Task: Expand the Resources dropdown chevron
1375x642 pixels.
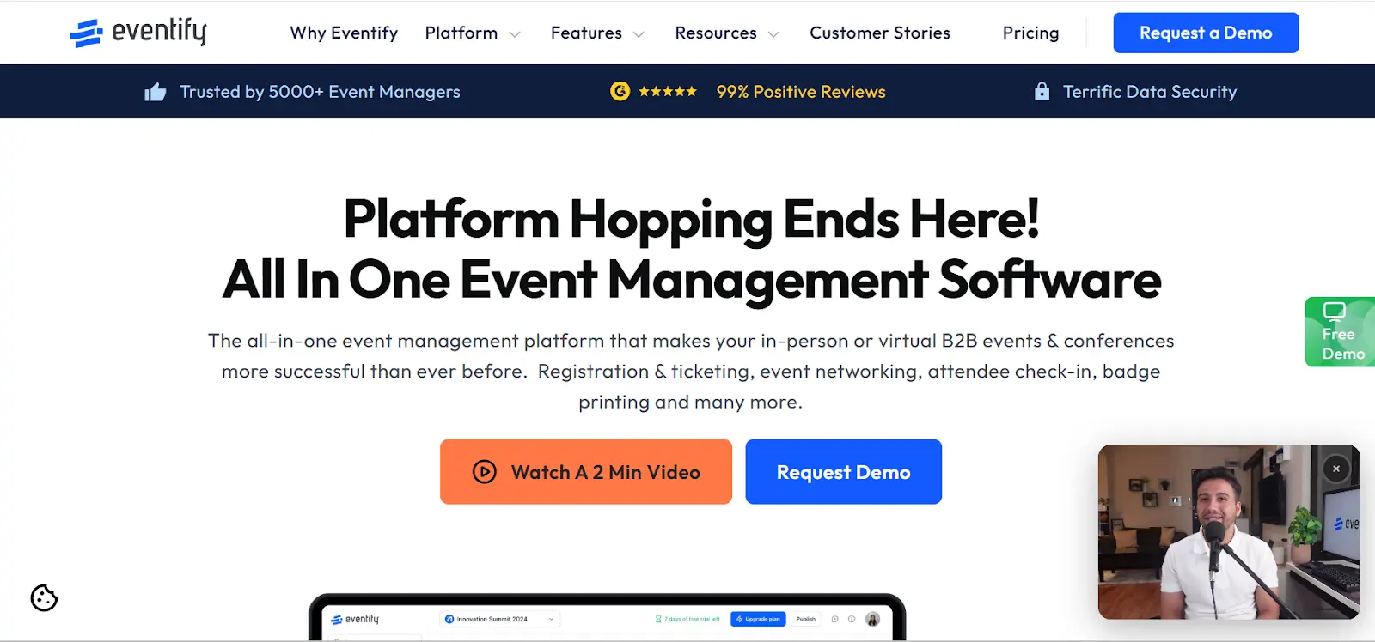Action: pos(773,34)
